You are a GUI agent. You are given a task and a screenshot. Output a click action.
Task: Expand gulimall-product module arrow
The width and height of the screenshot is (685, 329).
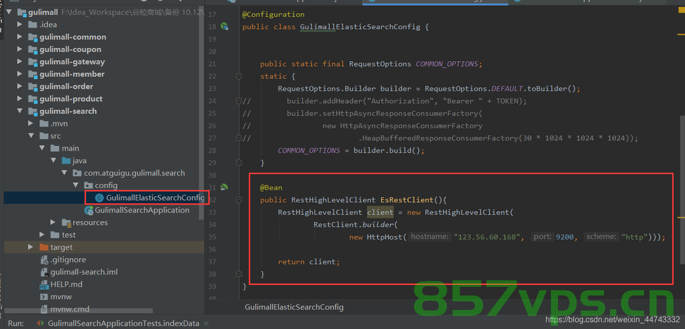coord(20,99)
